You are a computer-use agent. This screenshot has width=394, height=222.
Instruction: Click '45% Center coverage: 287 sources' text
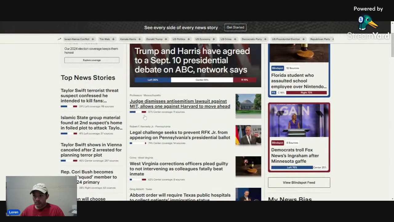[x=98, y=161]
